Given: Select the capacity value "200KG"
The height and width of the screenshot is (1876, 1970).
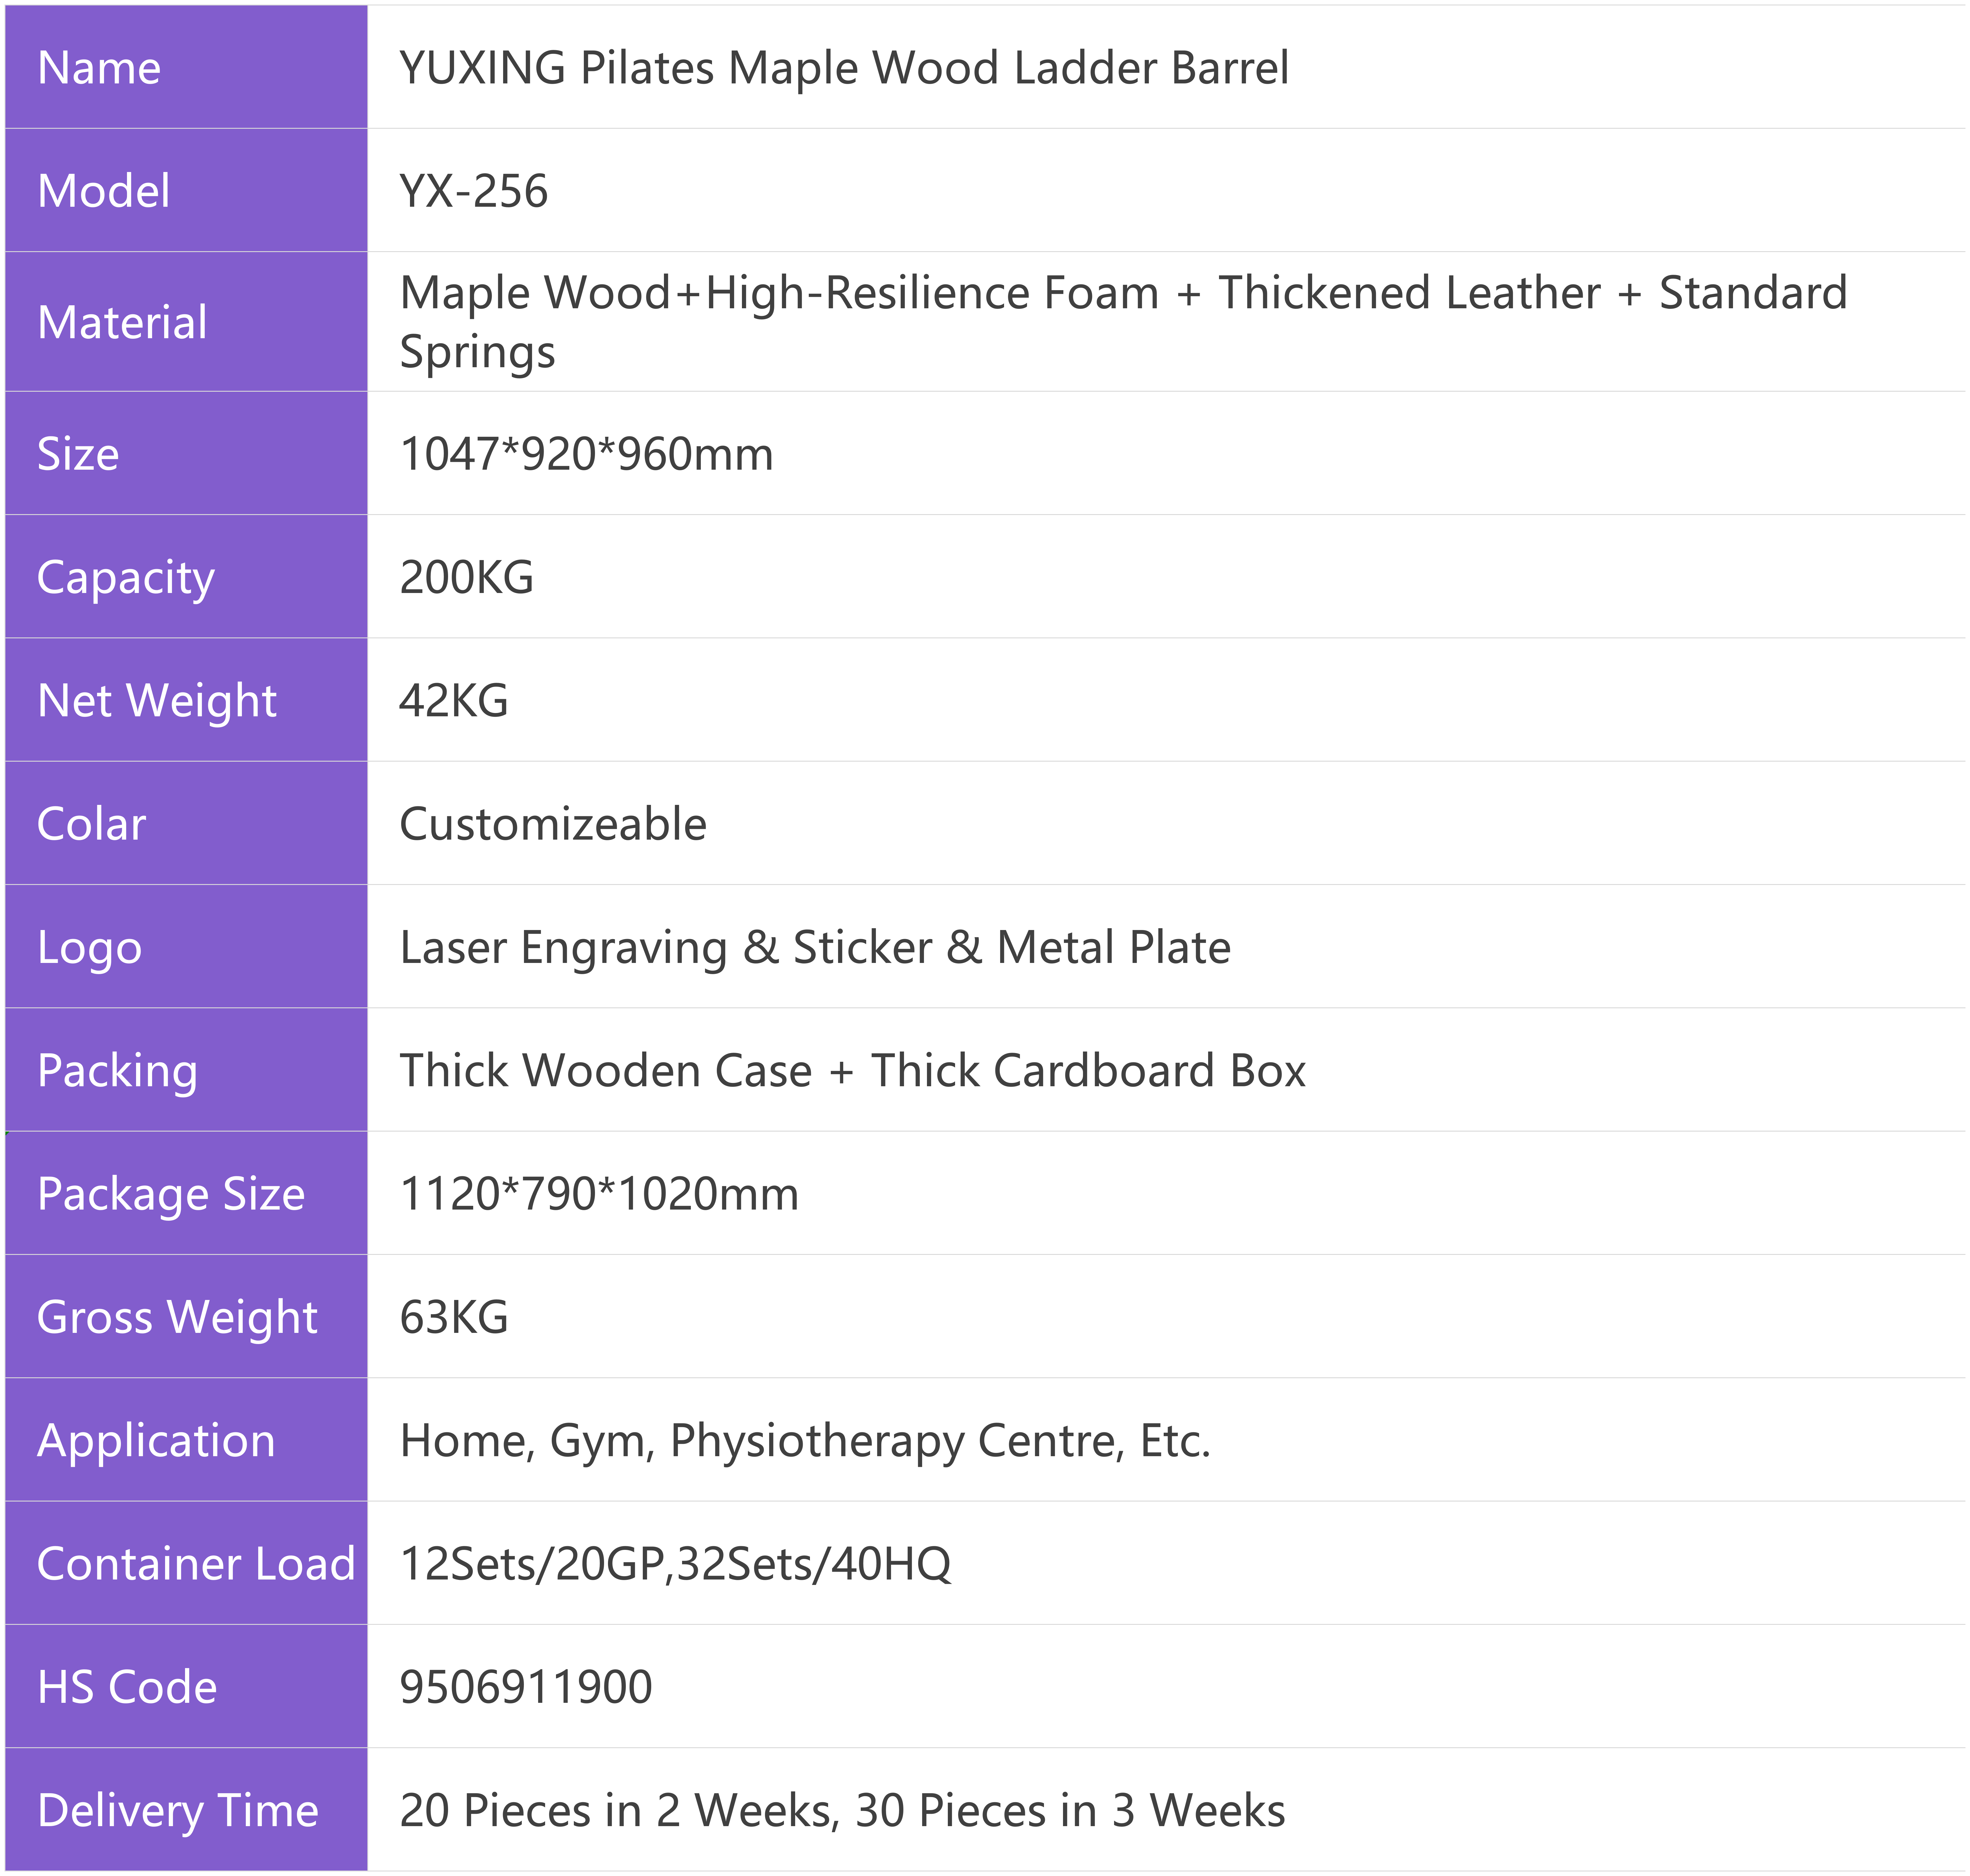Looking at the screenshot, I should tap(466, 577).
